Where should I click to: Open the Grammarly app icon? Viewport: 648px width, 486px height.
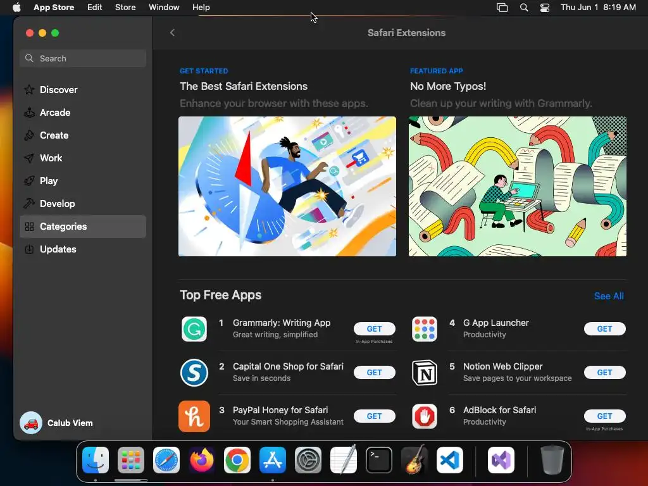point(194,329)
